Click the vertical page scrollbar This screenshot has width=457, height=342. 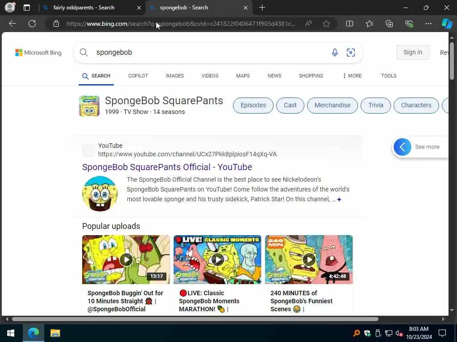452,61
